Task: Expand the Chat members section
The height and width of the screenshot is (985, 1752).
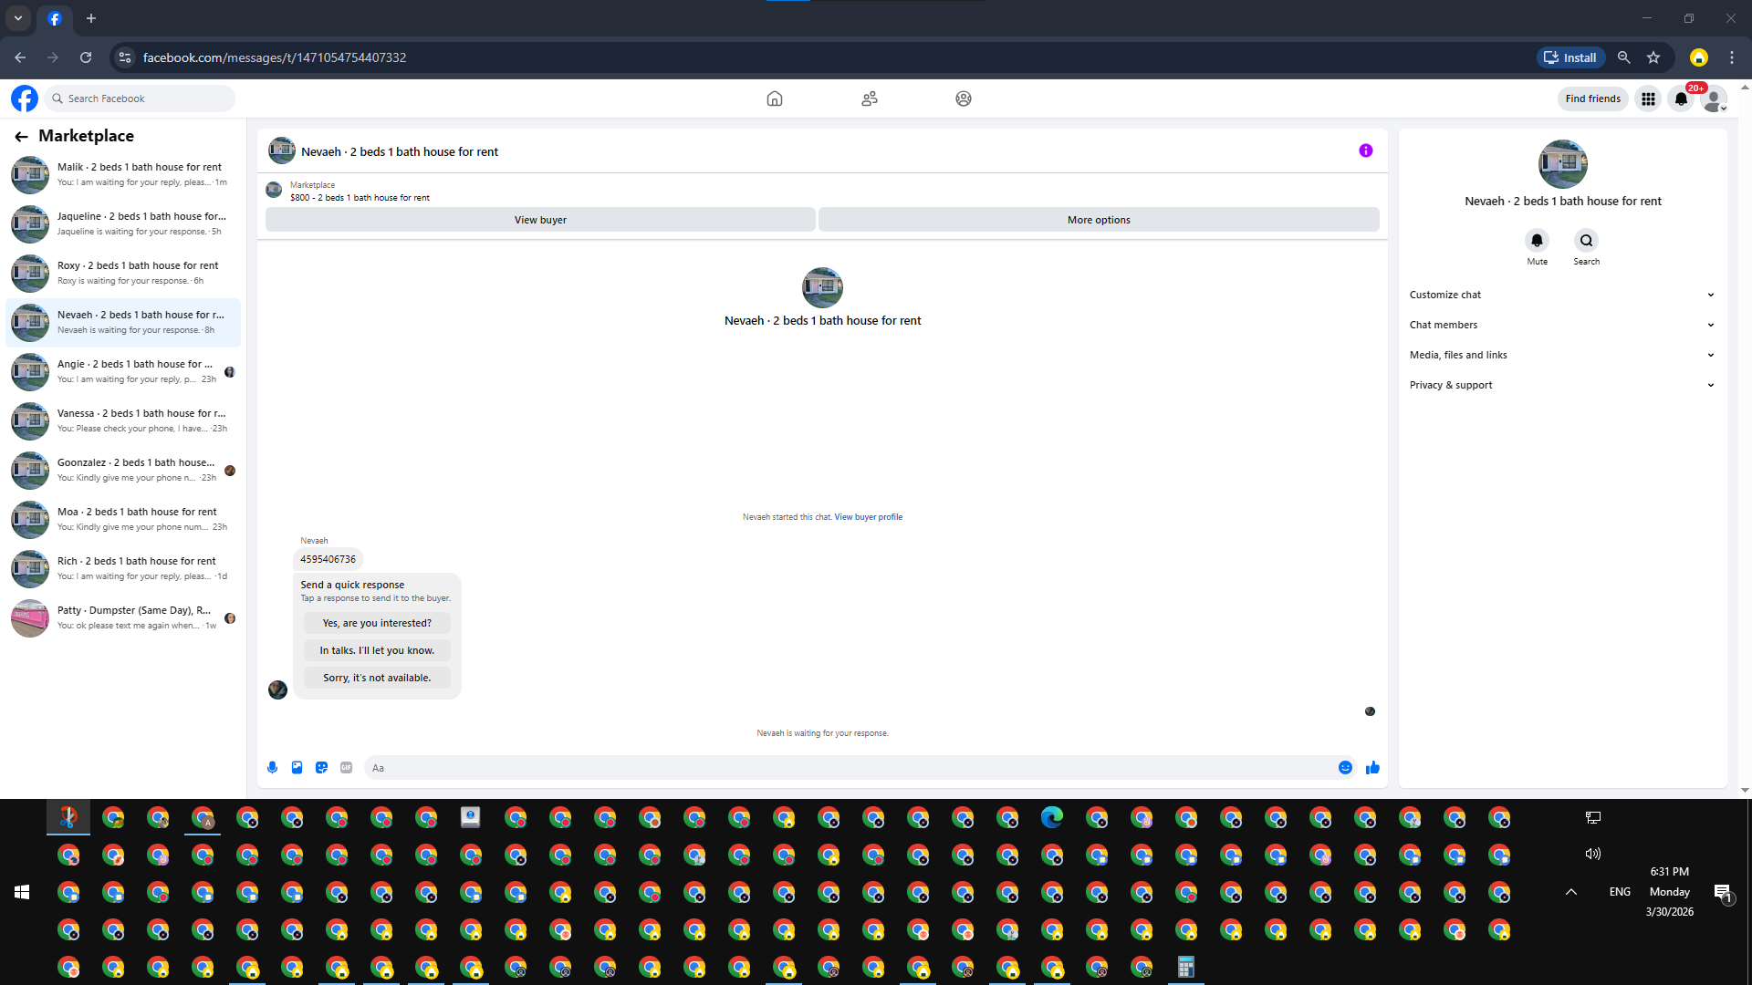Action: (x=1561, y=325)
